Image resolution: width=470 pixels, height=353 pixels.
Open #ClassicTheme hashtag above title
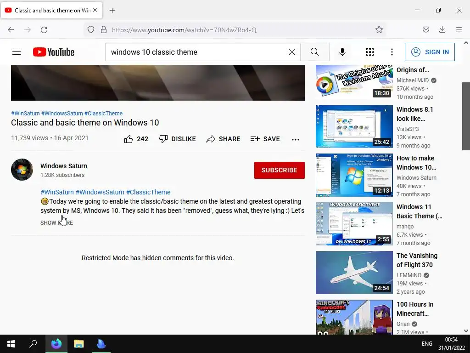[103, 114]
